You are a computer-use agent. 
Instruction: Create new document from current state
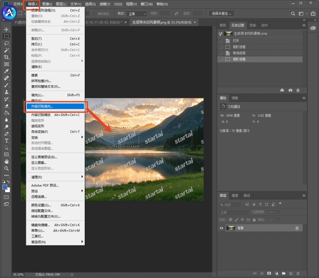(x=282, y=90)
